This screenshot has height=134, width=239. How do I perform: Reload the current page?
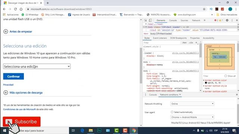(15, 9)
